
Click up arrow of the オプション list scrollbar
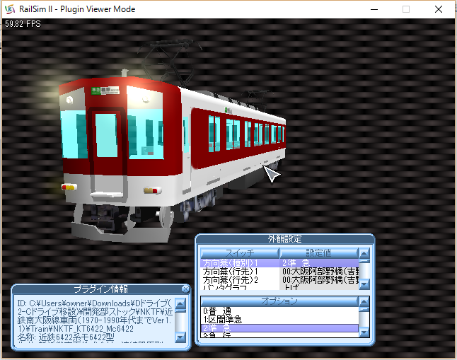tap(364, 301)
